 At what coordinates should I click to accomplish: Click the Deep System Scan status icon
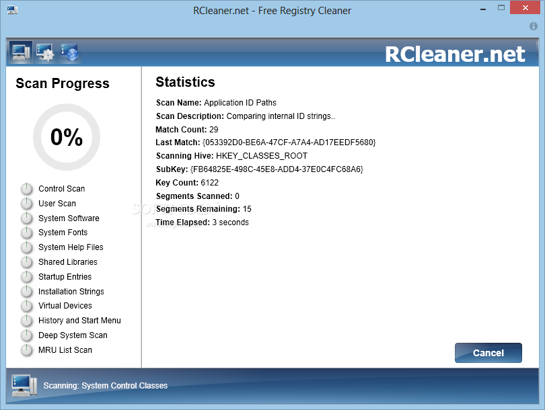tap(27, 335)
